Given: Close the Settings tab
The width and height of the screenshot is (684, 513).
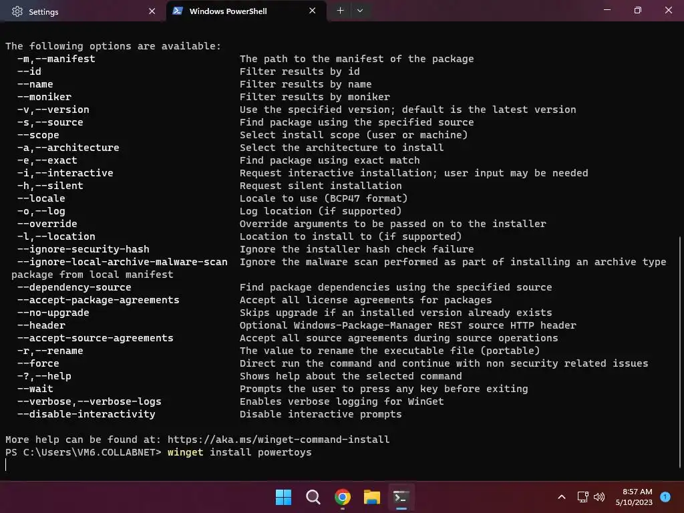Looking at the screenshot, I should [152, 11].
